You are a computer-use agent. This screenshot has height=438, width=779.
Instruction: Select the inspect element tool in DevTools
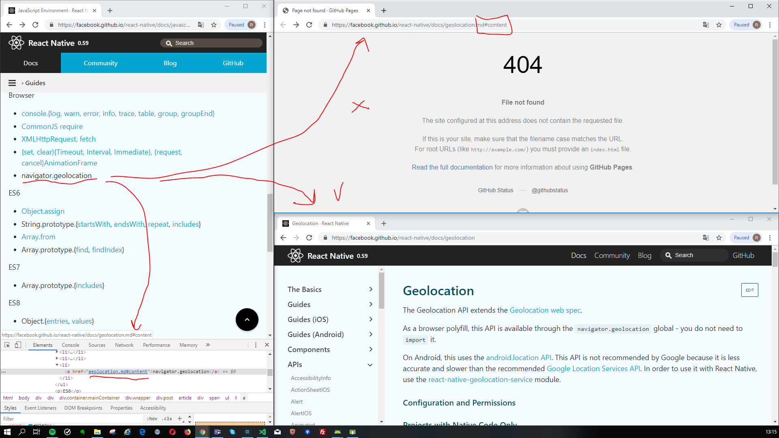tap(6, 345)
